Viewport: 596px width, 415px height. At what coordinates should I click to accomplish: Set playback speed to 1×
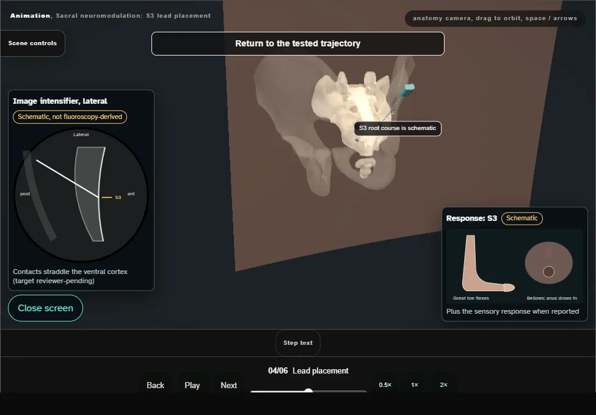tap(414, 385)
